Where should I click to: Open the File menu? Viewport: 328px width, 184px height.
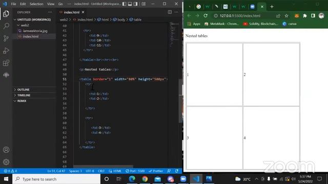13,4
